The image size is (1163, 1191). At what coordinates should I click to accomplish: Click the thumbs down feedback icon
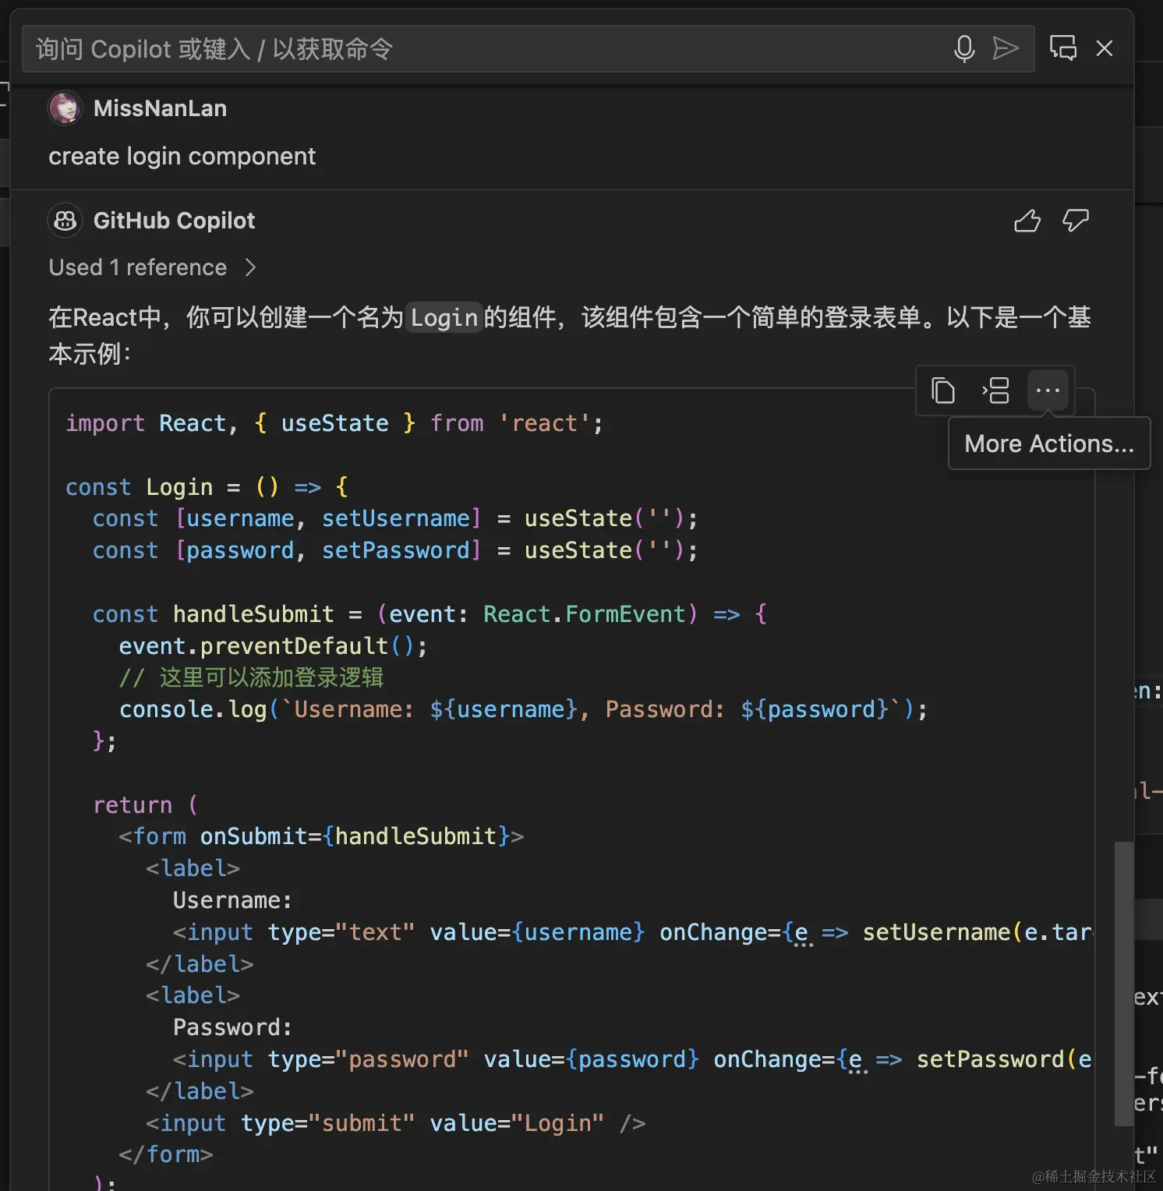1076,221
